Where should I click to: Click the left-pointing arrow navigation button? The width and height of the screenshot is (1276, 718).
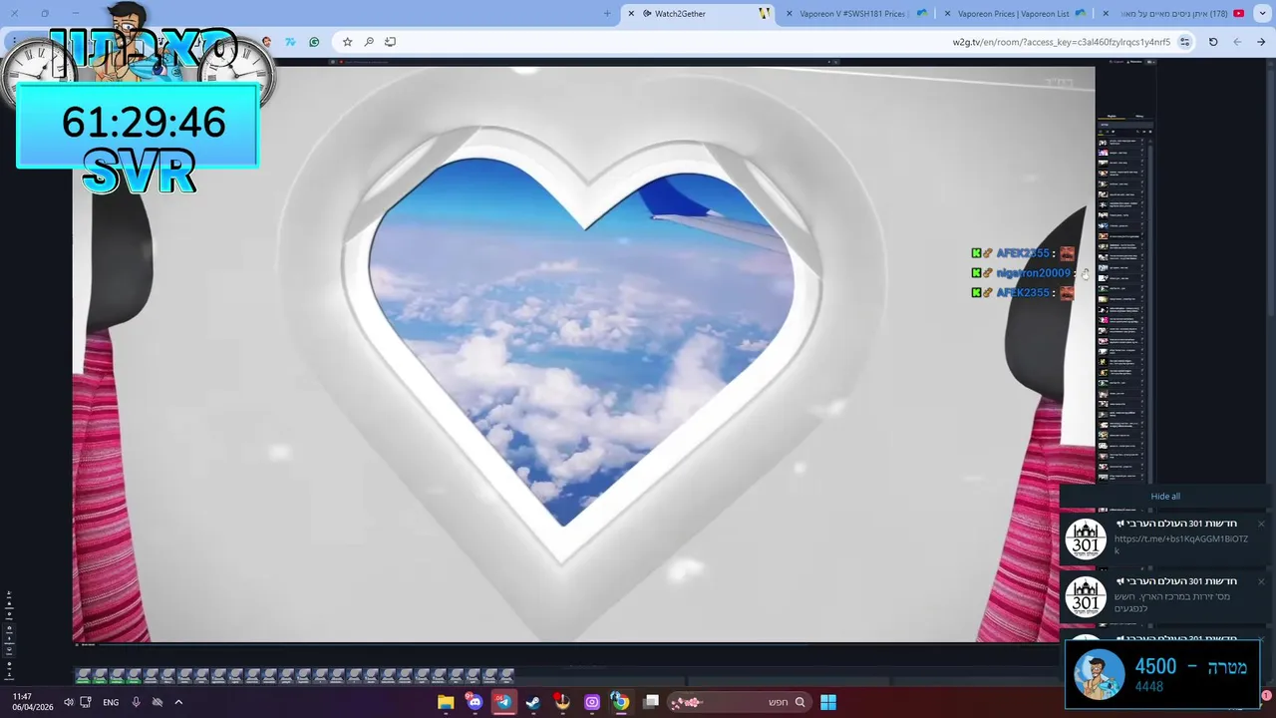[x=1237, y=42]
